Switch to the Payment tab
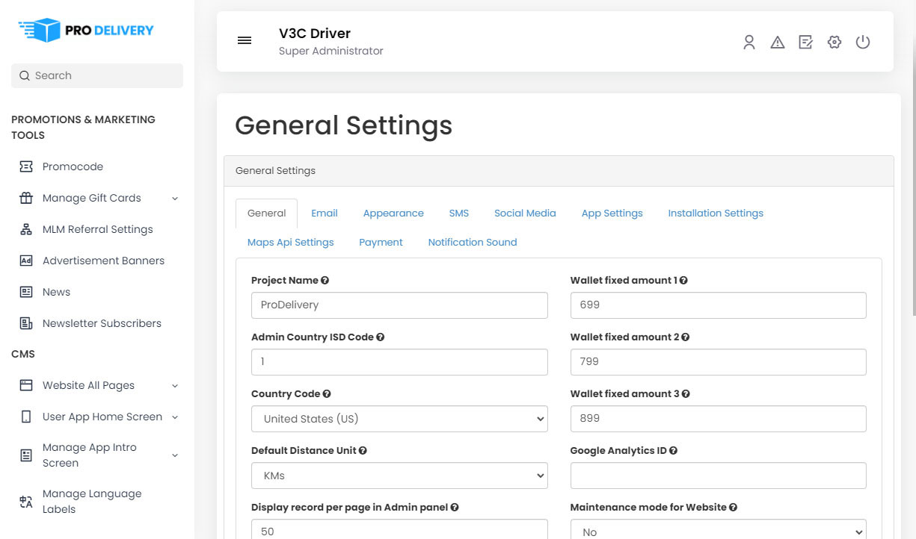 381,242
